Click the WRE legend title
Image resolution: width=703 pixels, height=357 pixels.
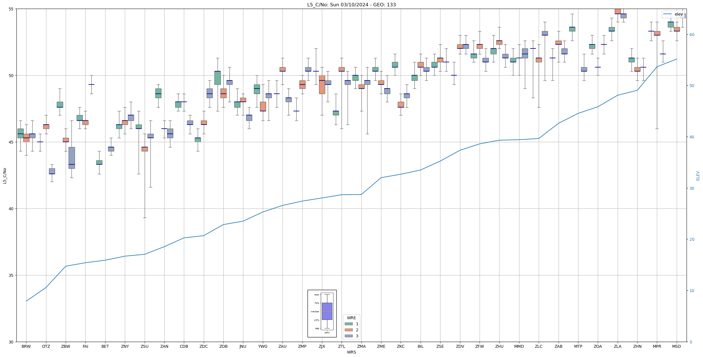click(x=351, y=318)
